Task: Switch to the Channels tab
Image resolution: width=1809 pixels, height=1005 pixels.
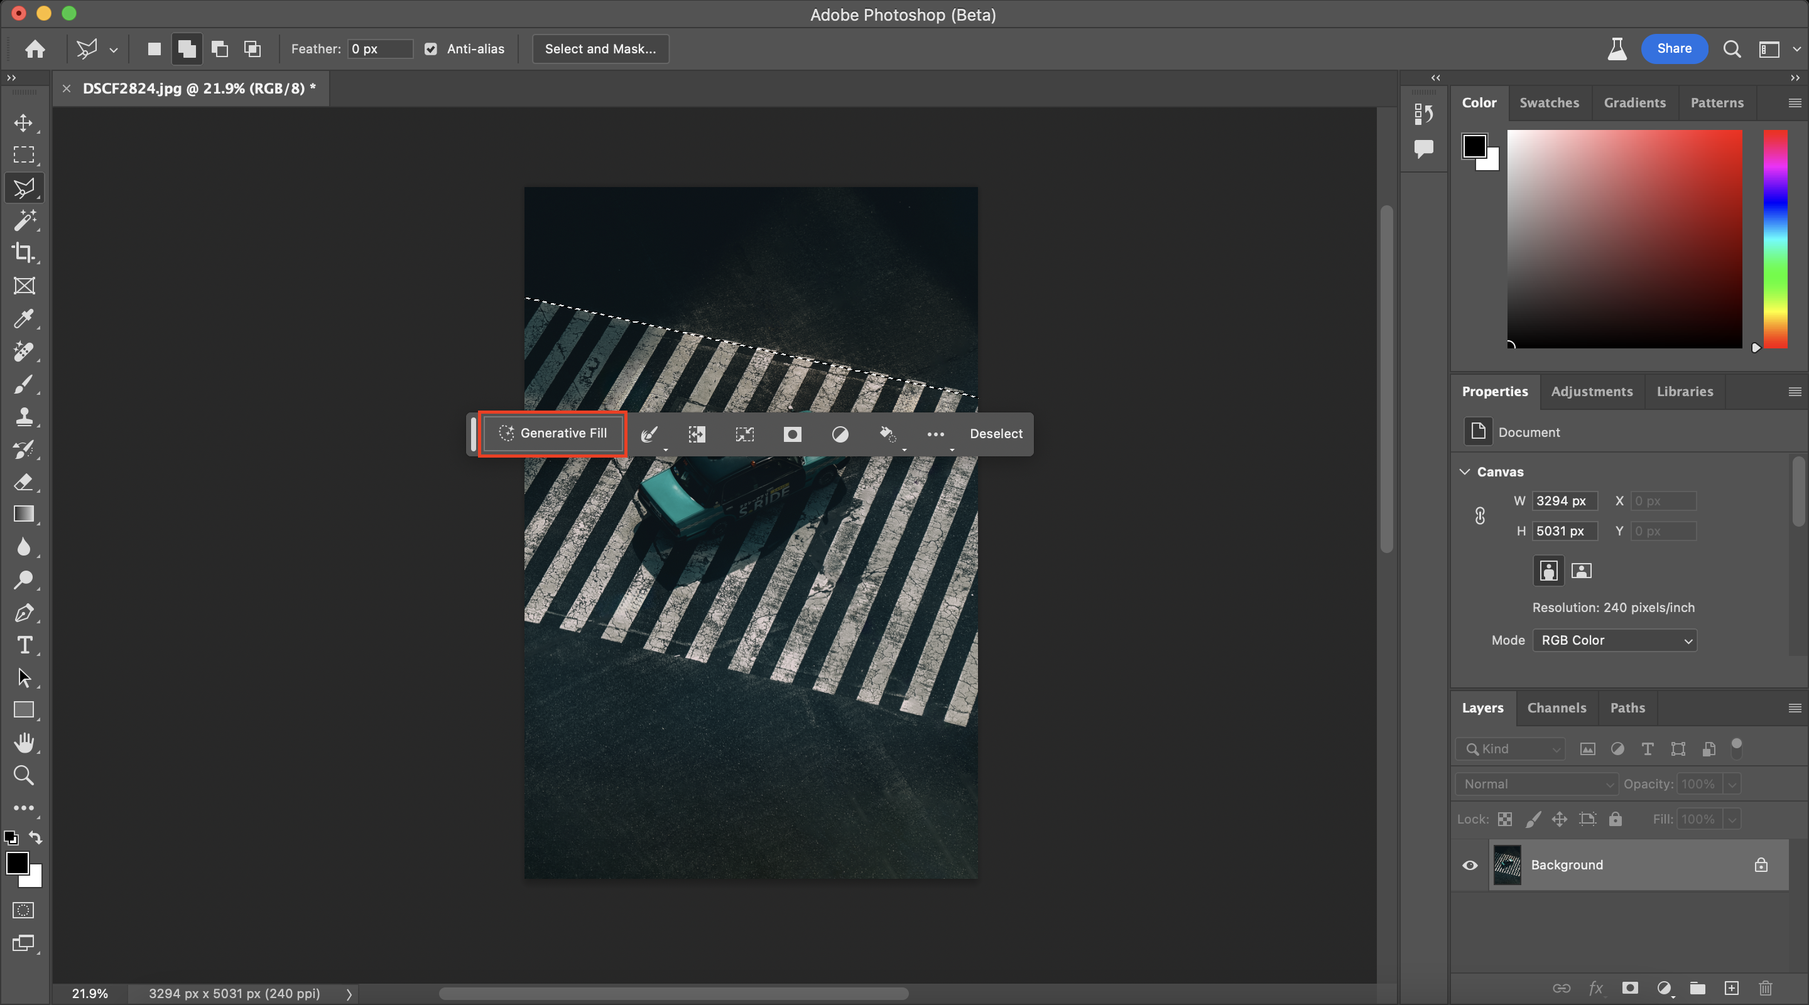Action: tap(1556, 708)
